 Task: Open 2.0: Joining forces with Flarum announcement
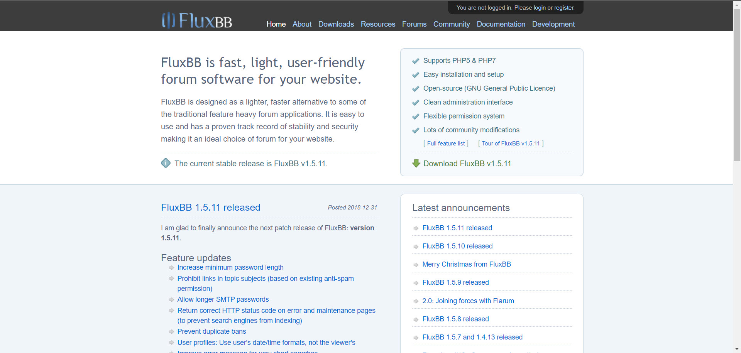click(468, 301)
